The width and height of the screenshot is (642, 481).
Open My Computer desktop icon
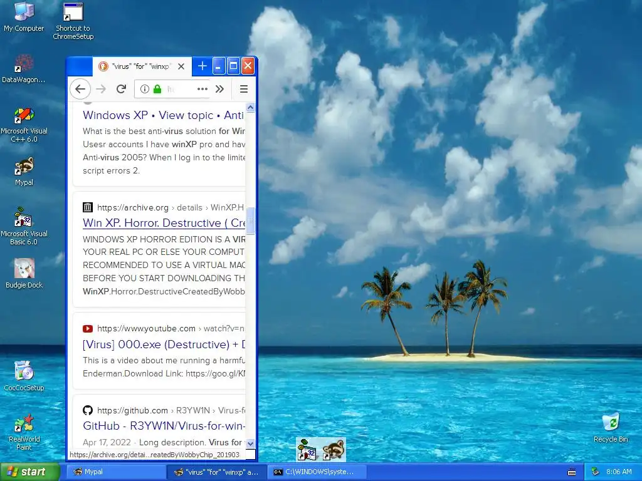(24, 17)
